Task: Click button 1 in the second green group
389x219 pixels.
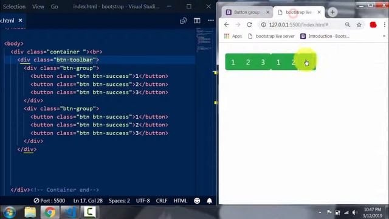Action: 278,62
